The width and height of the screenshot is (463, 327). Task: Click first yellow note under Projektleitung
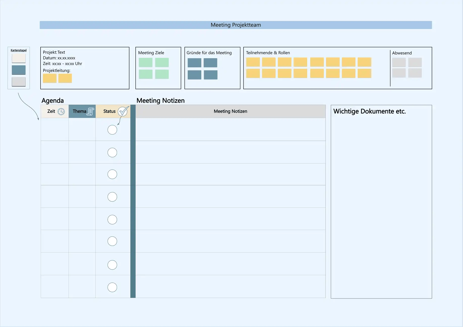click(x=50, y=78)
